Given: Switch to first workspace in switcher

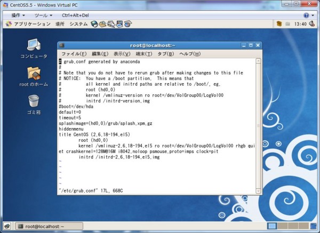Looking at the screenshot, I should click(x=272, y=226).
